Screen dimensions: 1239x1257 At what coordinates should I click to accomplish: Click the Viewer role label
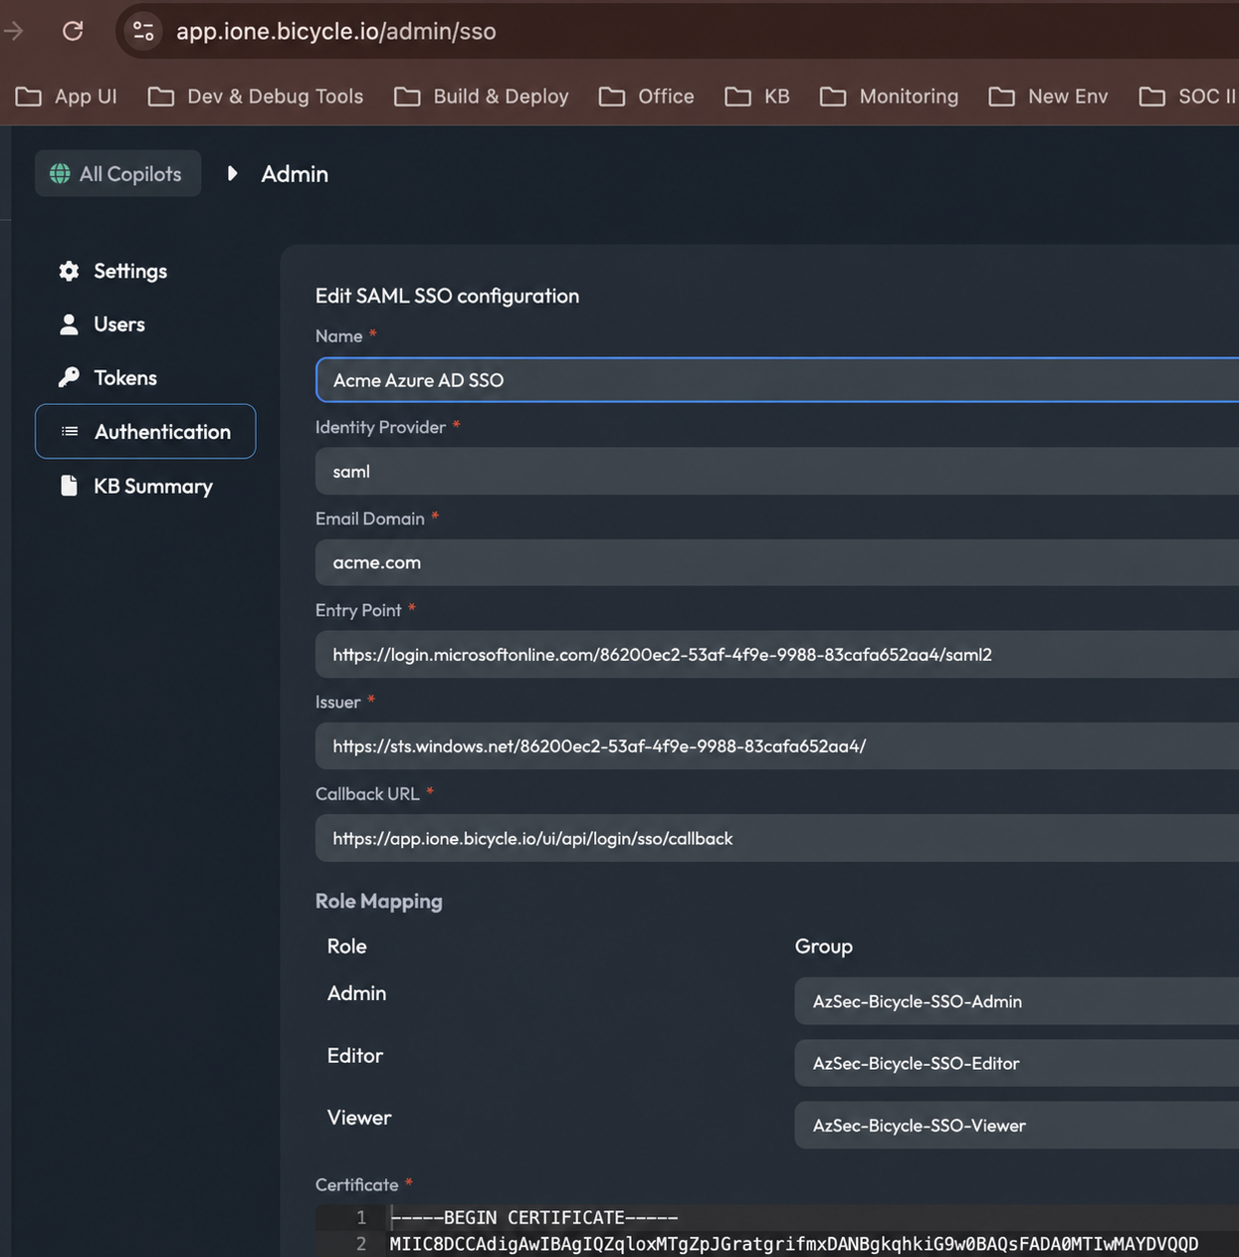pos(359,1118)
